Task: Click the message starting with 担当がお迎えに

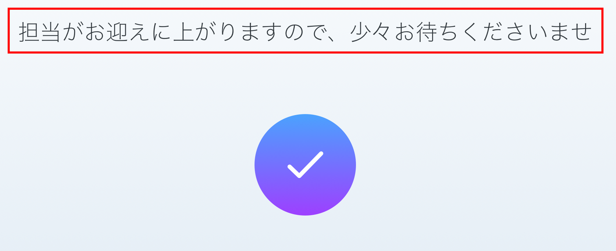Action: pos(305,31)
